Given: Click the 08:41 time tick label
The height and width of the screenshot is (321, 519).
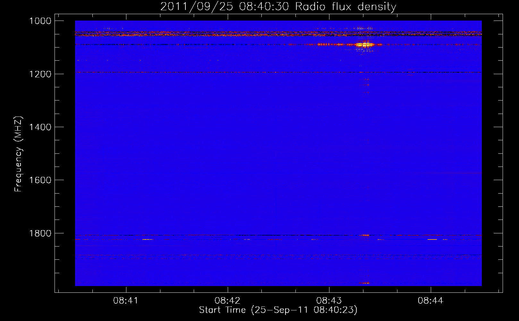Looking at the screenshot, I should click(x=126, y=300).
